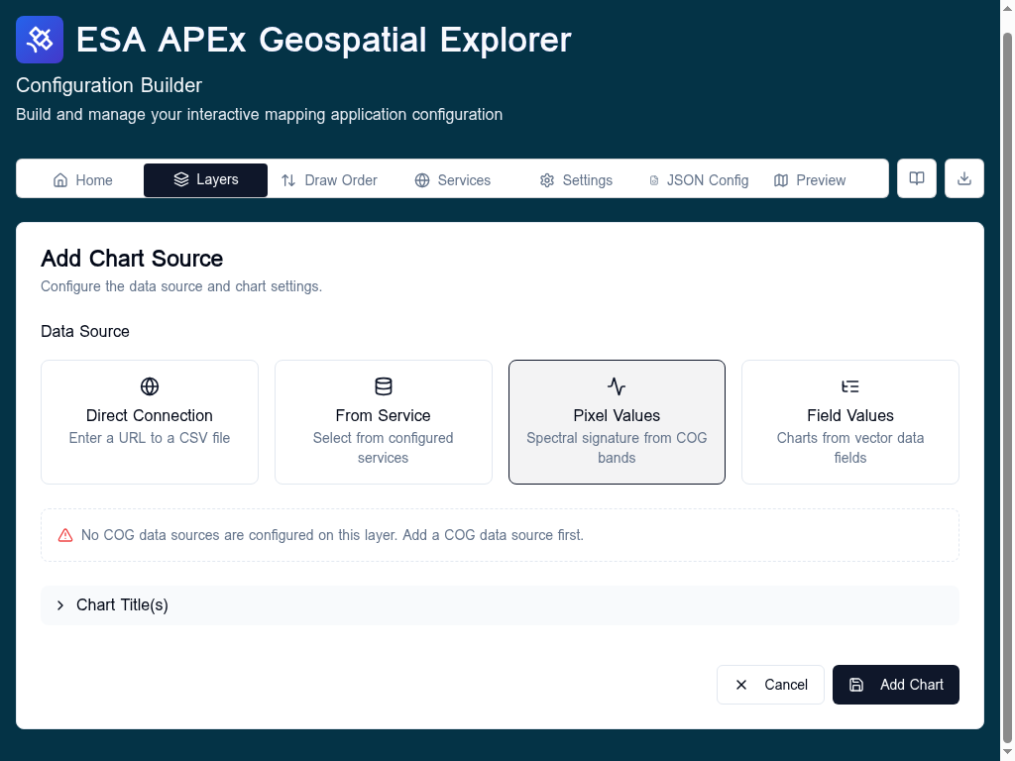Screen dimensions: 1015x761
Task: Click the red warning triangle icon
Action: pyautogui.click(x=65, y=535)
